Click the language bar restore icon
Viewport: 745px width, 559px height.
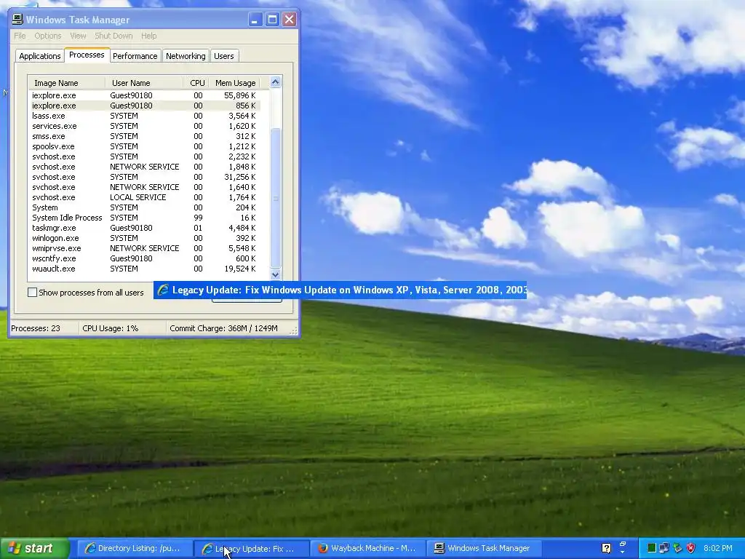coord(623,544)
